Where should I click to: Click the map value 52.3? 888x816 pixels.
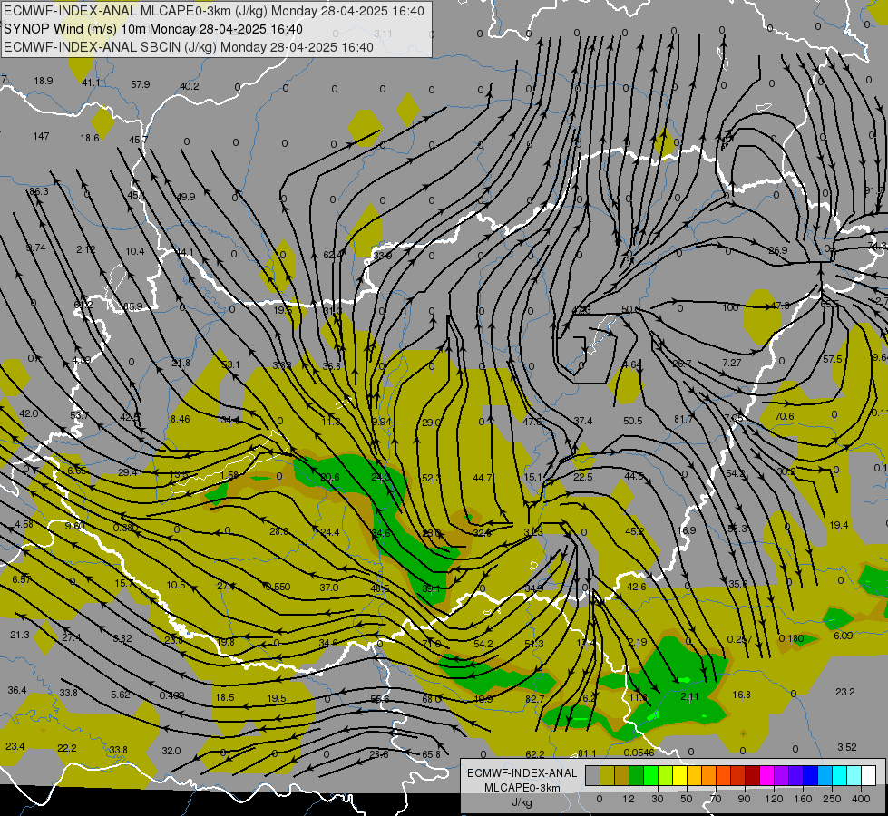[x=432, y=479]
